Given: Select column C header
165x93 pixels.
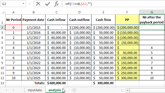Looking at the screenshot, I should tap(57, 12).
